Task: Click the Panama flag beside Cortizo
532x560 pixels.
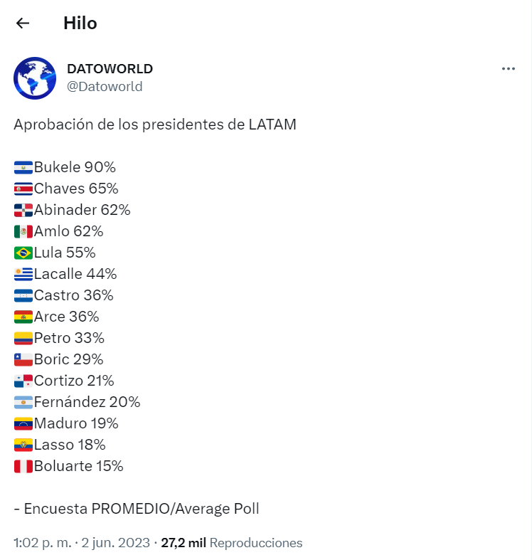Action: click(x=23, y=381)
